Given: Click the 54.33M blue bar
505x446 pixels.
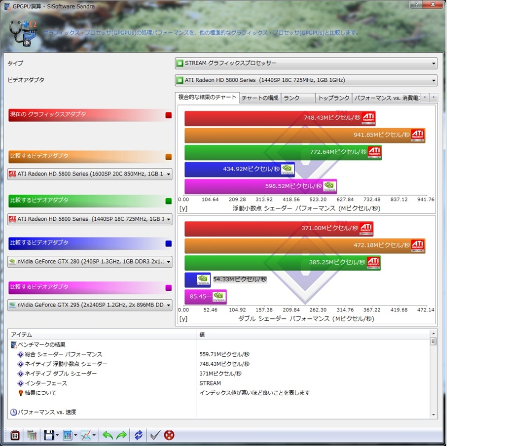Looking at the screenshot, I should (197, 279).
